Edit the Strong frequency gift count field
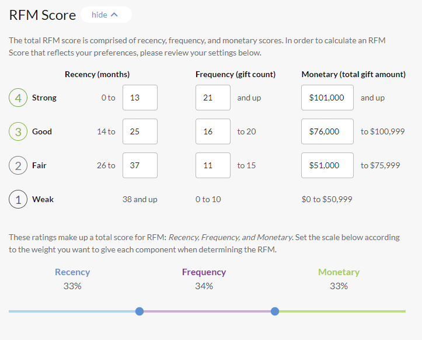 click(x=212, y=98)
